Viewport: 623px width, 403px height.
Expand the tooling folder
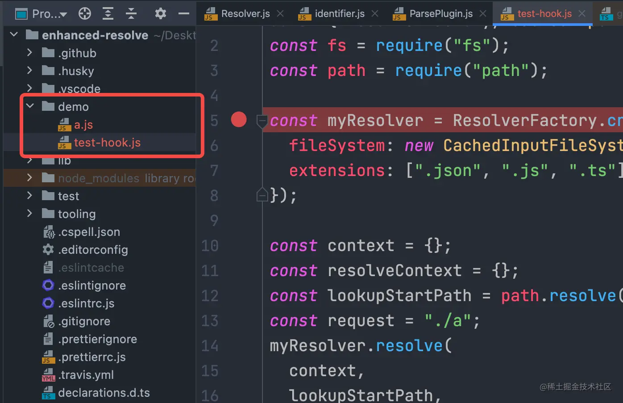(x=30, y=214)
